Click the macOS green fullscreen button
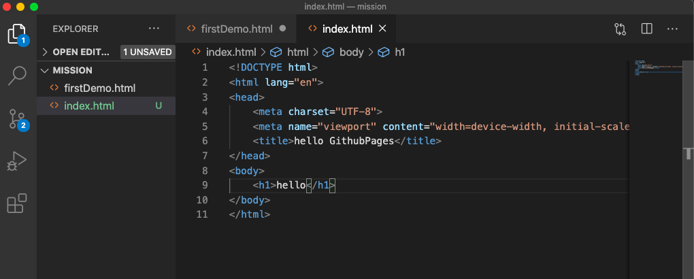694x279 pixels. (33, 7)
